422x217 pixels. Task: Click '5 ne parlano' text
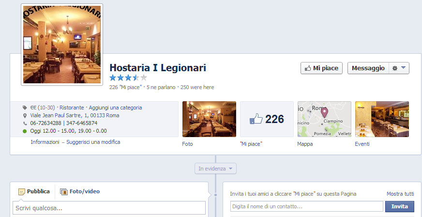point(161,88)
